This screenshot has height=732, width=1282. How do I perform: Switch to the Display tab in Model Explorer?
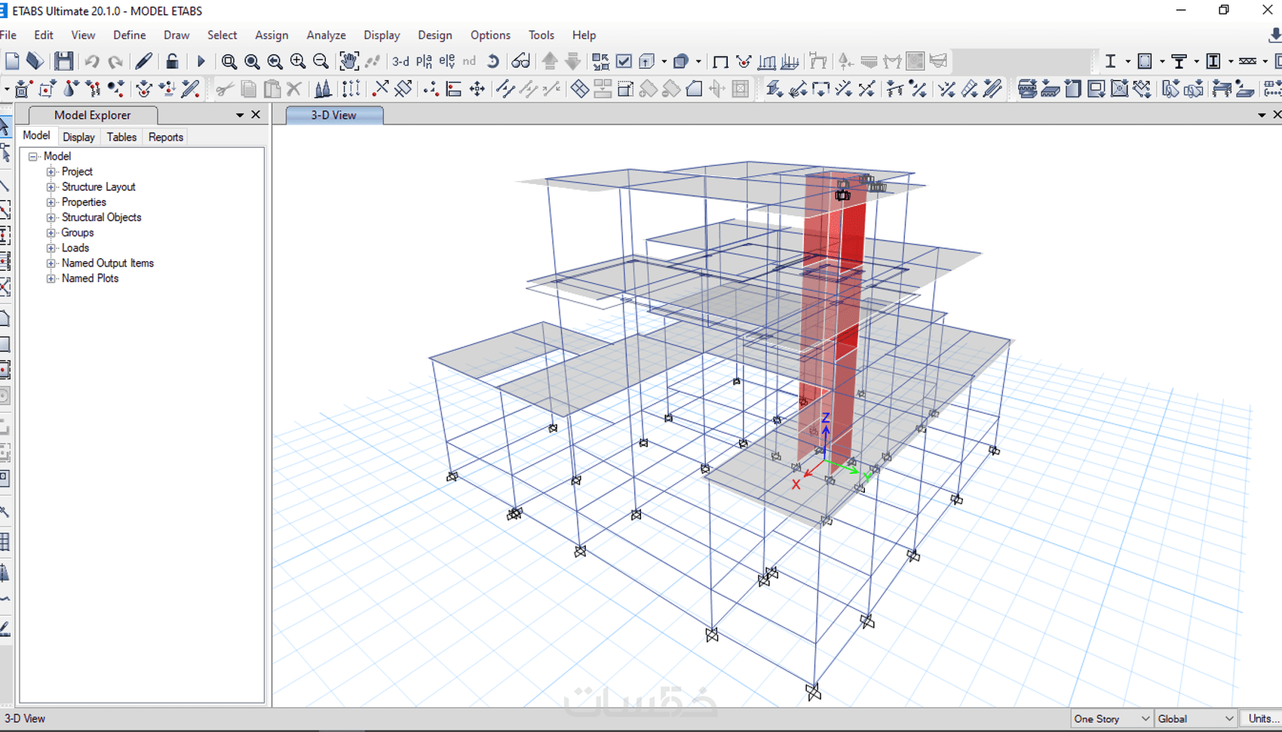78,137
